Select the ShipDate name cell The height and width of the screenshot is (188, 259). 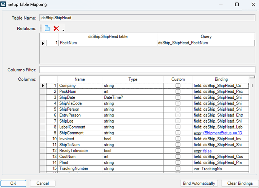[x=80, y=97]
